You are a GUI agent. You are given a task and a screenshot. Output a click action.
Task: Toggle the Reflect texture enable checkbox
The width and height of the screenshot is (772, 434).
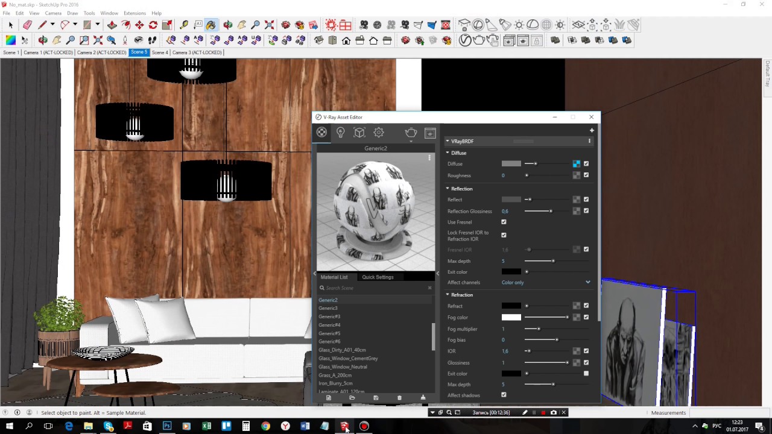[586, 199]
